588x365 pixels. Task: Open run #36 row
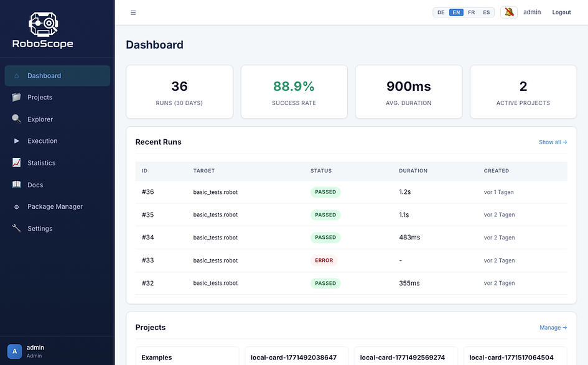pyautogui.click(x=352, y=192)
